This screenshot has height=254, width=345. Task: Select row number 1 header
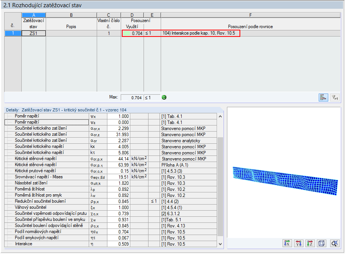point(13,33)
